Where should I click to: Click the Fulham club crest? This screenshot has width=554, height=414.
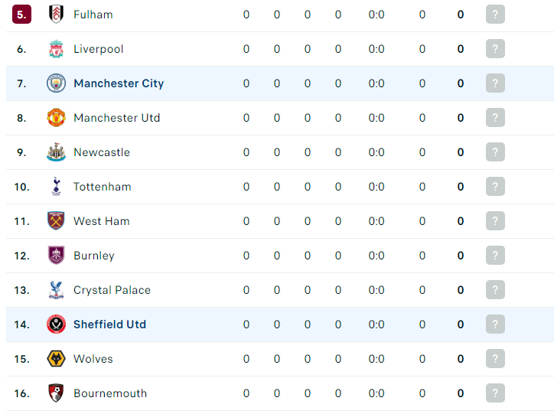click(56, 15)
